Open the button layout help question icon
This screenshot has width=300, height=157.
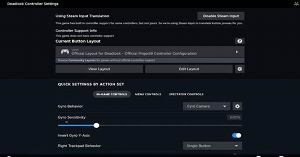coord(240,41)
